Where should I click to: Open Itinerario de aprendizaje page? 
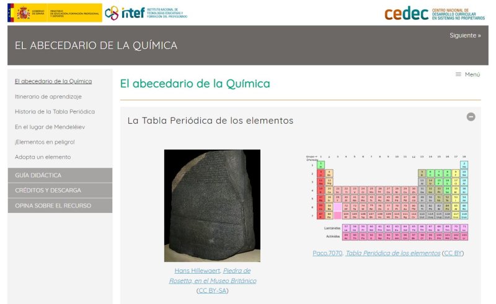click(x=48, y=97)
